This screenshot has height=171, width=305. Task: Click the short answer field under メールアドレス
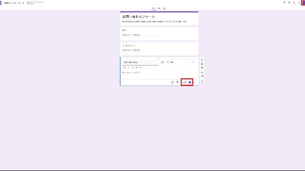point(141,50)
